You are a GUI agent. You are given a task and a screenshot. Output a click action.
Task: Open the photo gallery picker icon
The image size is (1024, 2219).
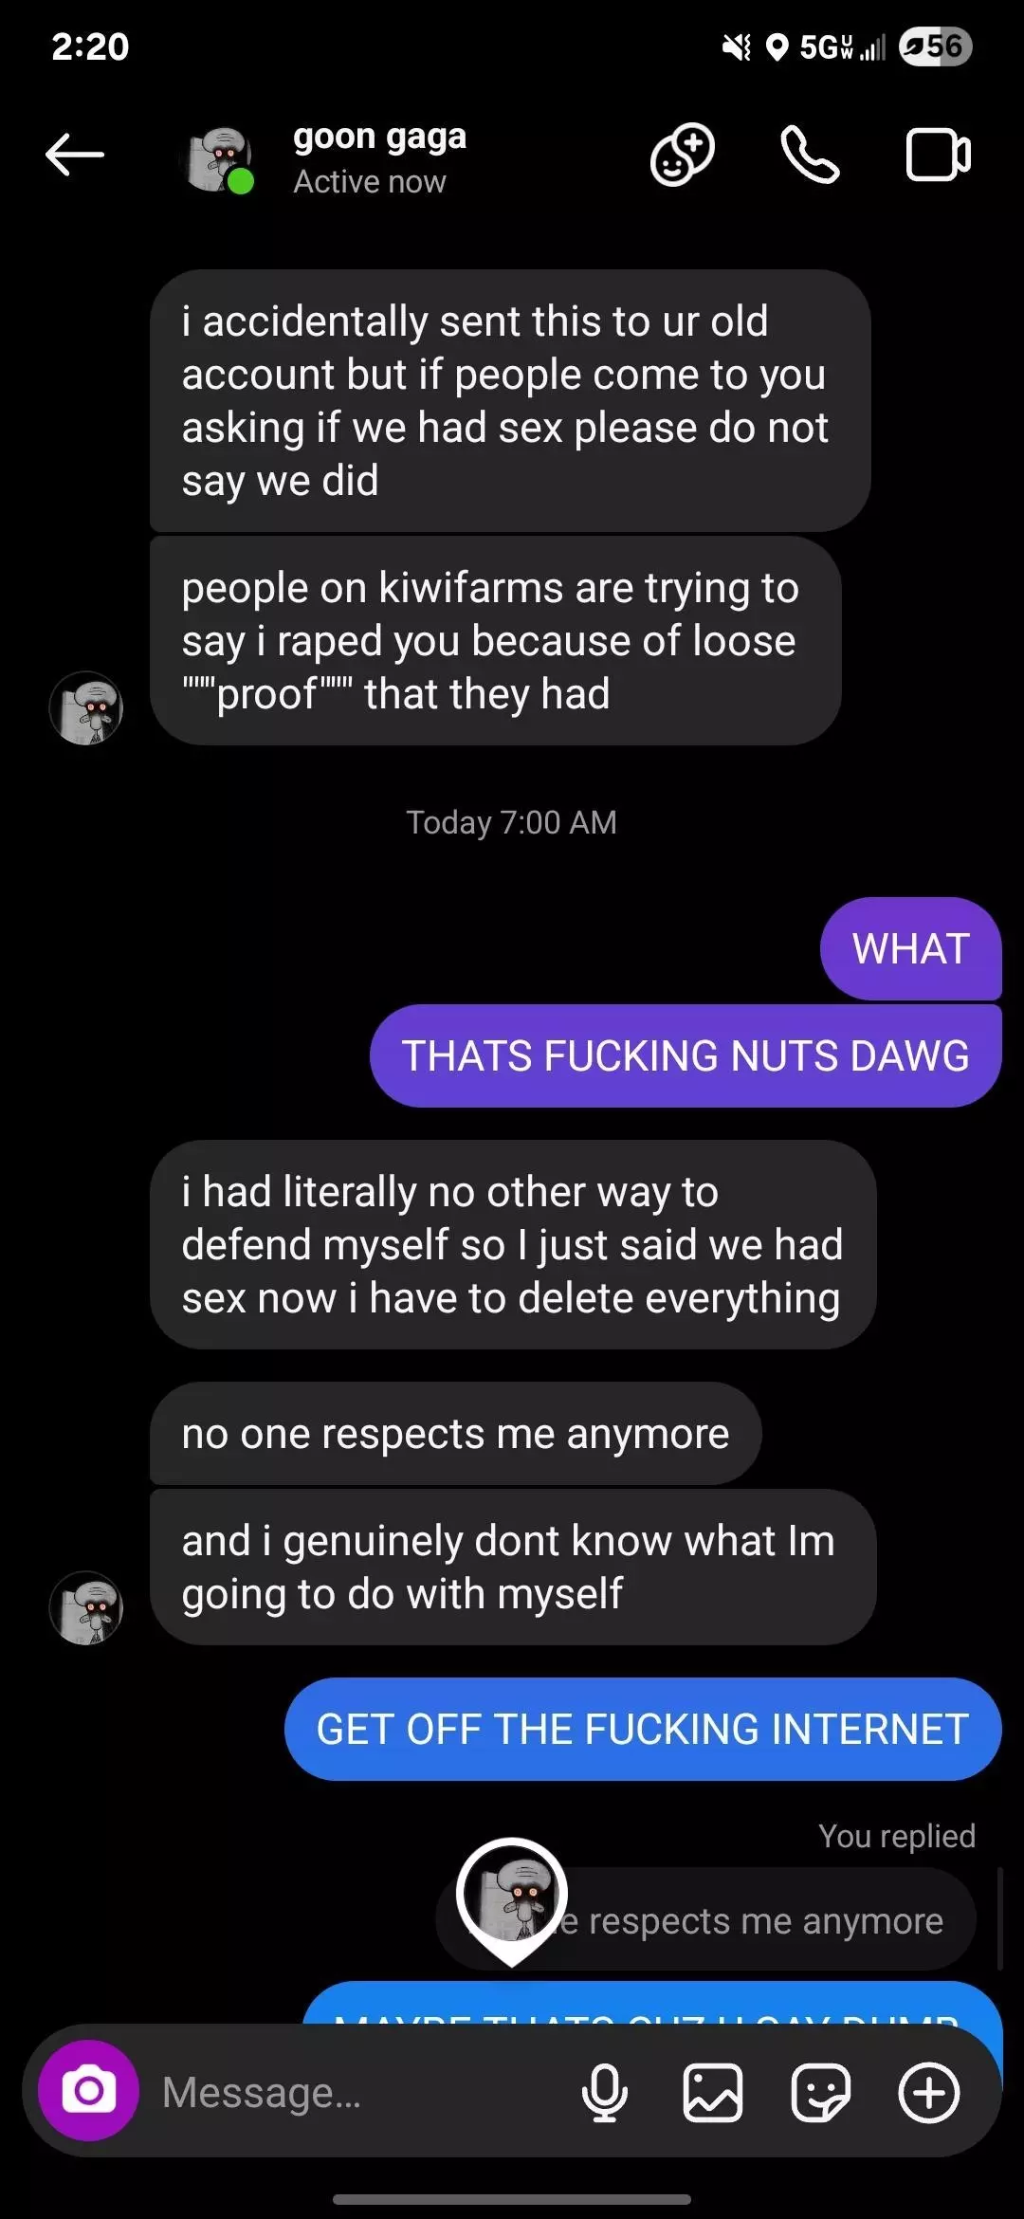pyautogui.click(x=712, y=2092)
